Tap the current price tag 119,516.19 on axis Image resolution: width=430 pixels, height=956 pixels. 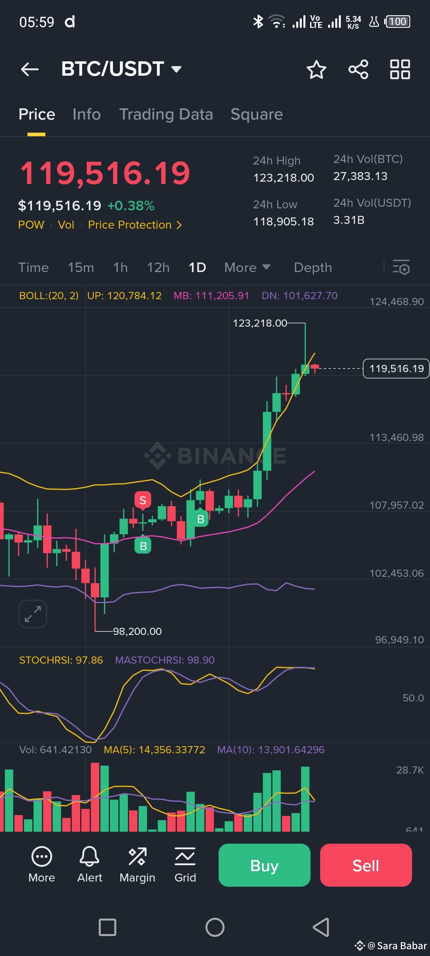396,368
